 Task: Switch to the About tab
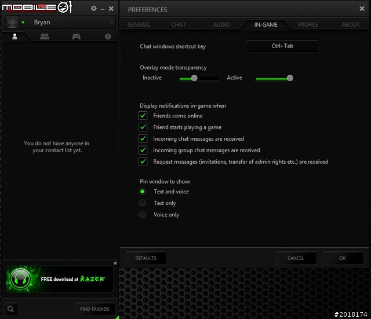pos(351,24)
